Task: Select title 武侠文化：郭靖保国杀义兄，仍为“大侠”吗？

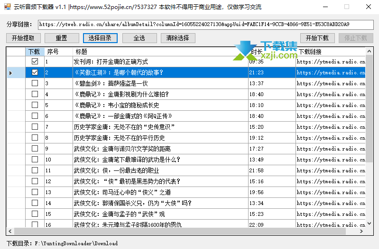Action: (x=133, y=203)
